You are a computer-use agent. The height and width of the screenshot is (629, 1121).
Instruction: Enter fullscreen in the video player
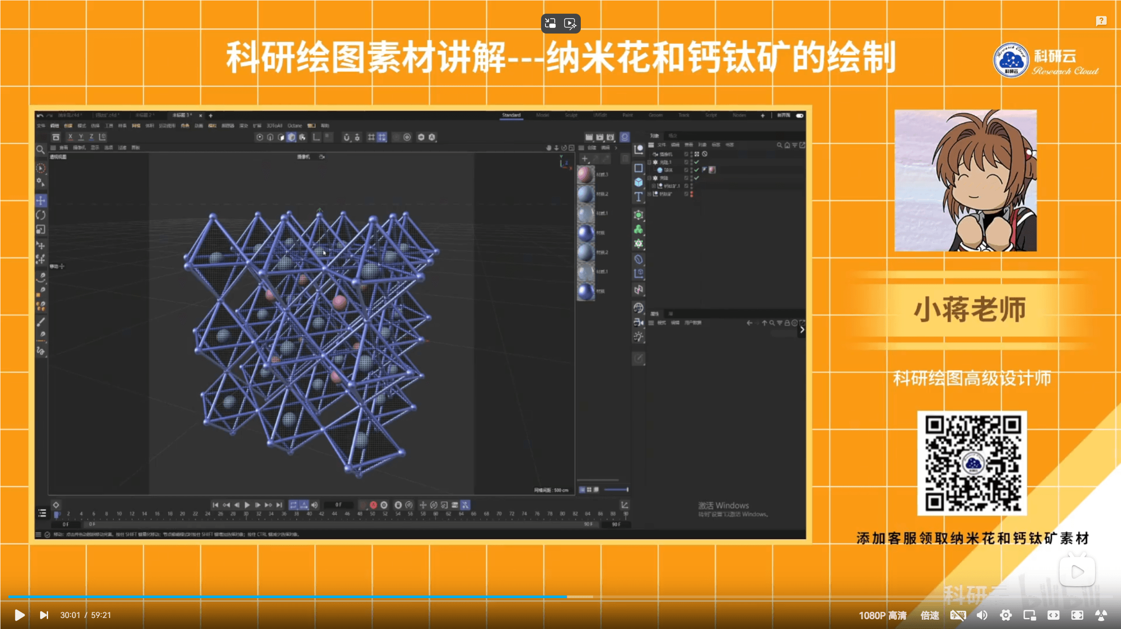[x=1077, y=615]
